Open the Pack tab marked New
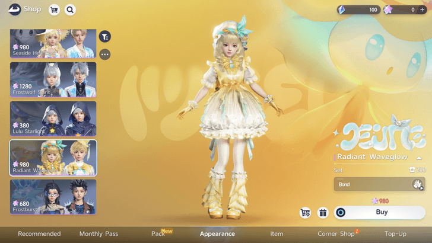 (158, 234)
